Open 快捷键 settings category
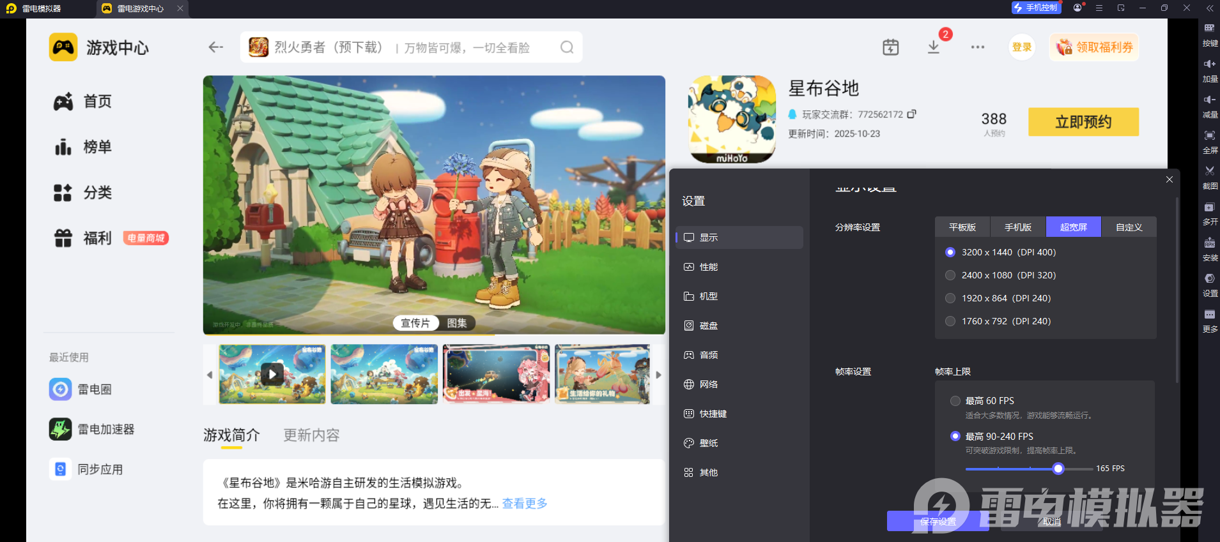 [739, 414]
